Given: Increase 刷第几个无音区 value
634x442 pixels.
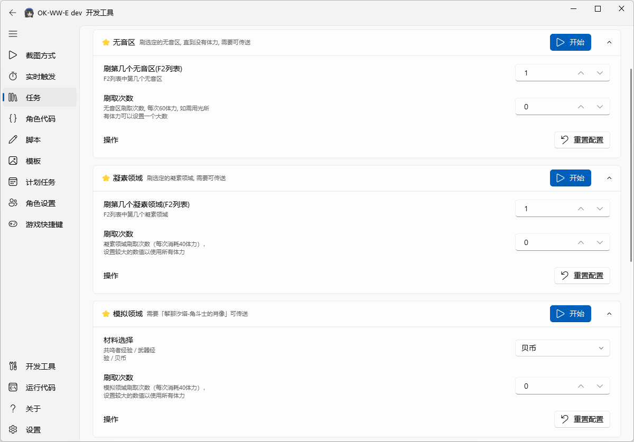Looking at the screenshot, I should click(x=581, y=73).
